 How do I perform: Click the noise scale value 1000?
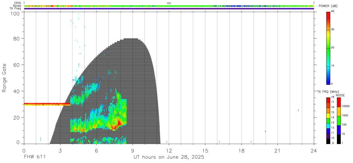click(x=345, y=115)
